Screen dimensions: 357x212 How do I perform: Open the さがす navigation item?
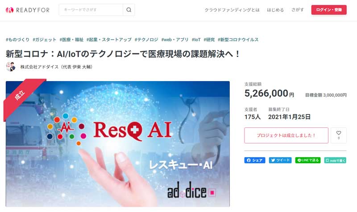point(297,10)
